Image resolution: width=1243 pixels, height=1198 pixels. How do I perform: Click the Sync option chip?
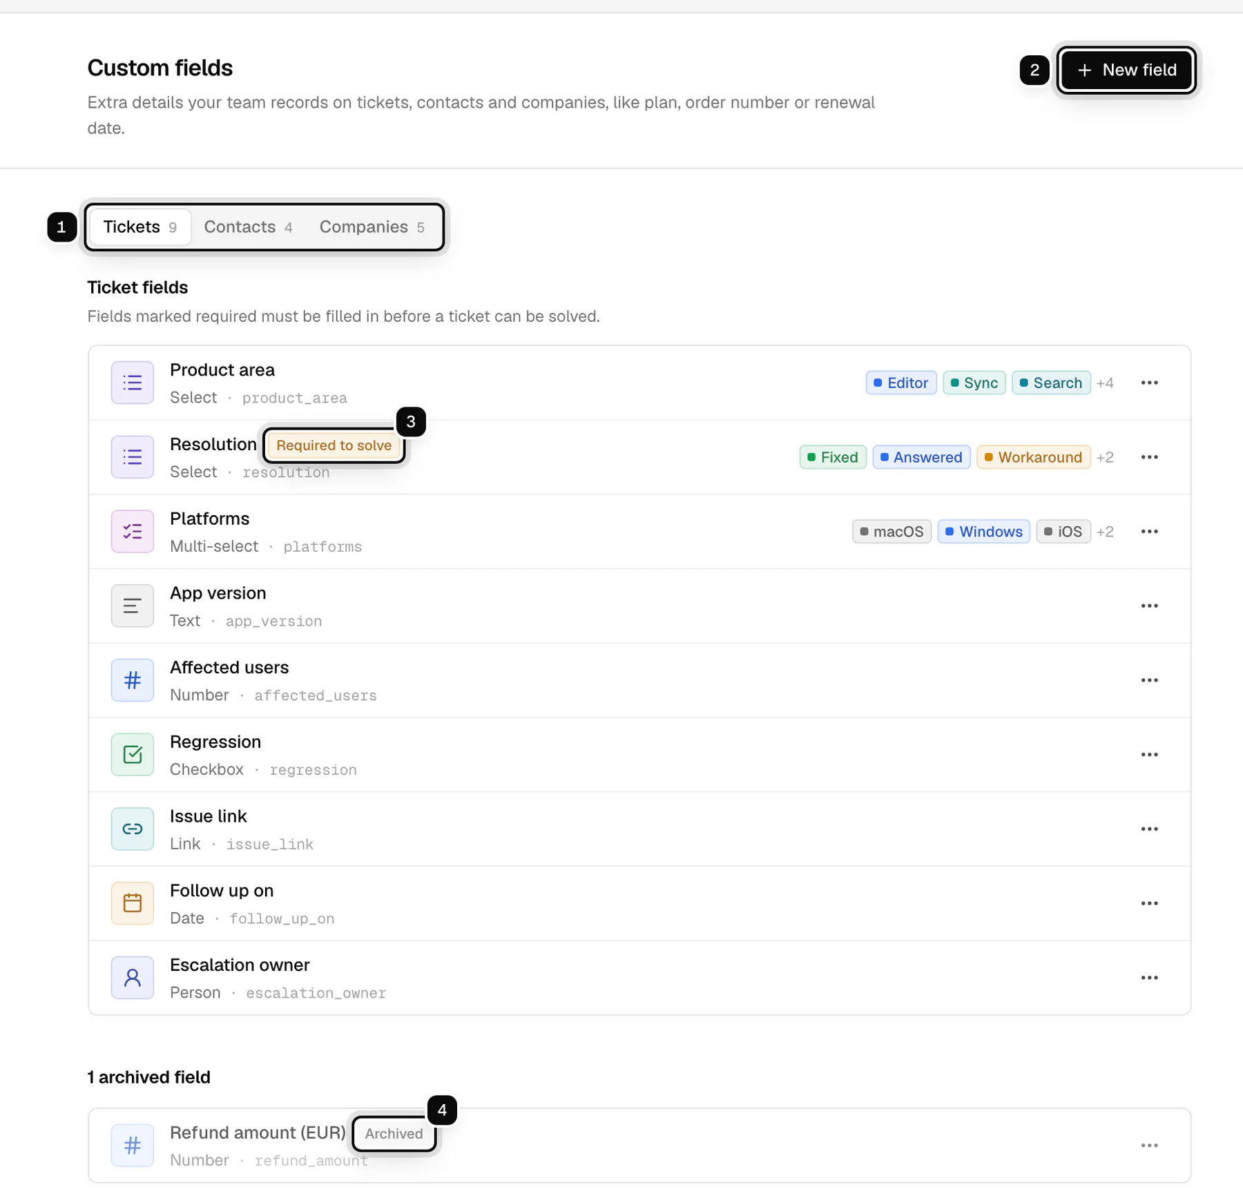click(974, 383)
